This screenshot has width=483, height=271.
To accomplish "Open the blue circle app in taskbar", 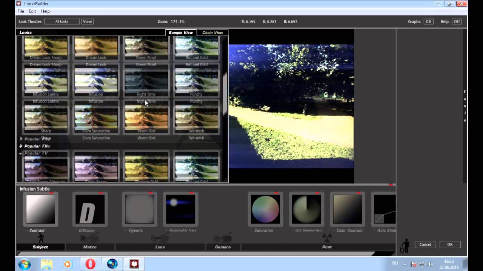I will [112, 264].
